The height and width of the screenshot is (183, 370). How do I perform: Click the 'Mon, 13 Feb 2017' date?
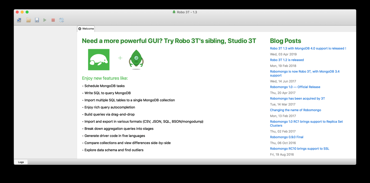[283, 116]
